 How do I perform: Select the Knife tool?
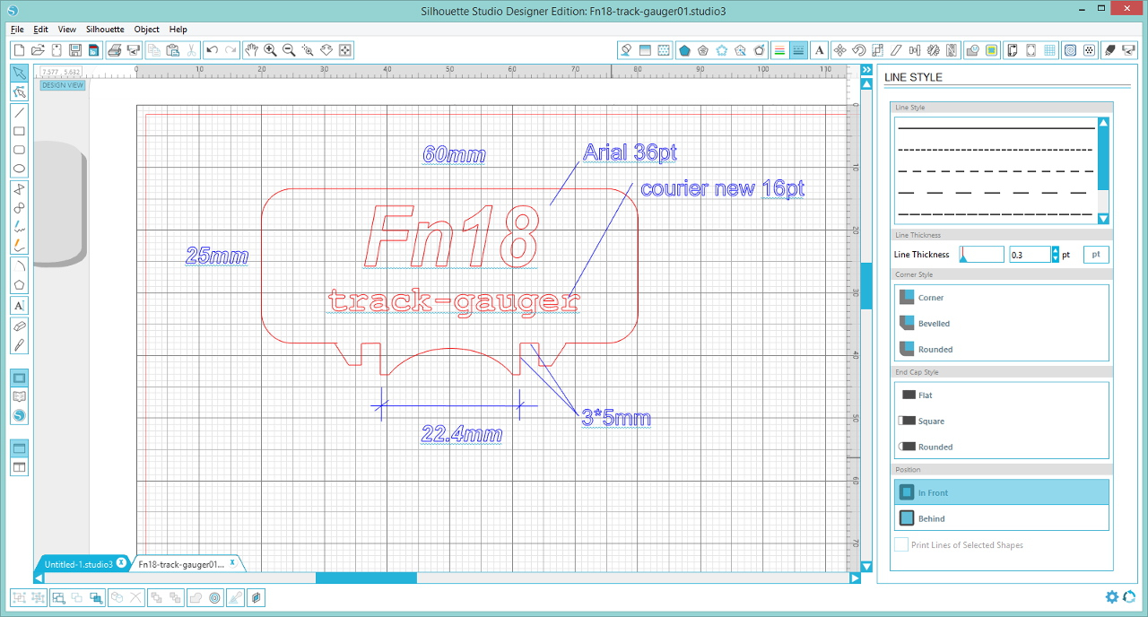click(19, 344)
